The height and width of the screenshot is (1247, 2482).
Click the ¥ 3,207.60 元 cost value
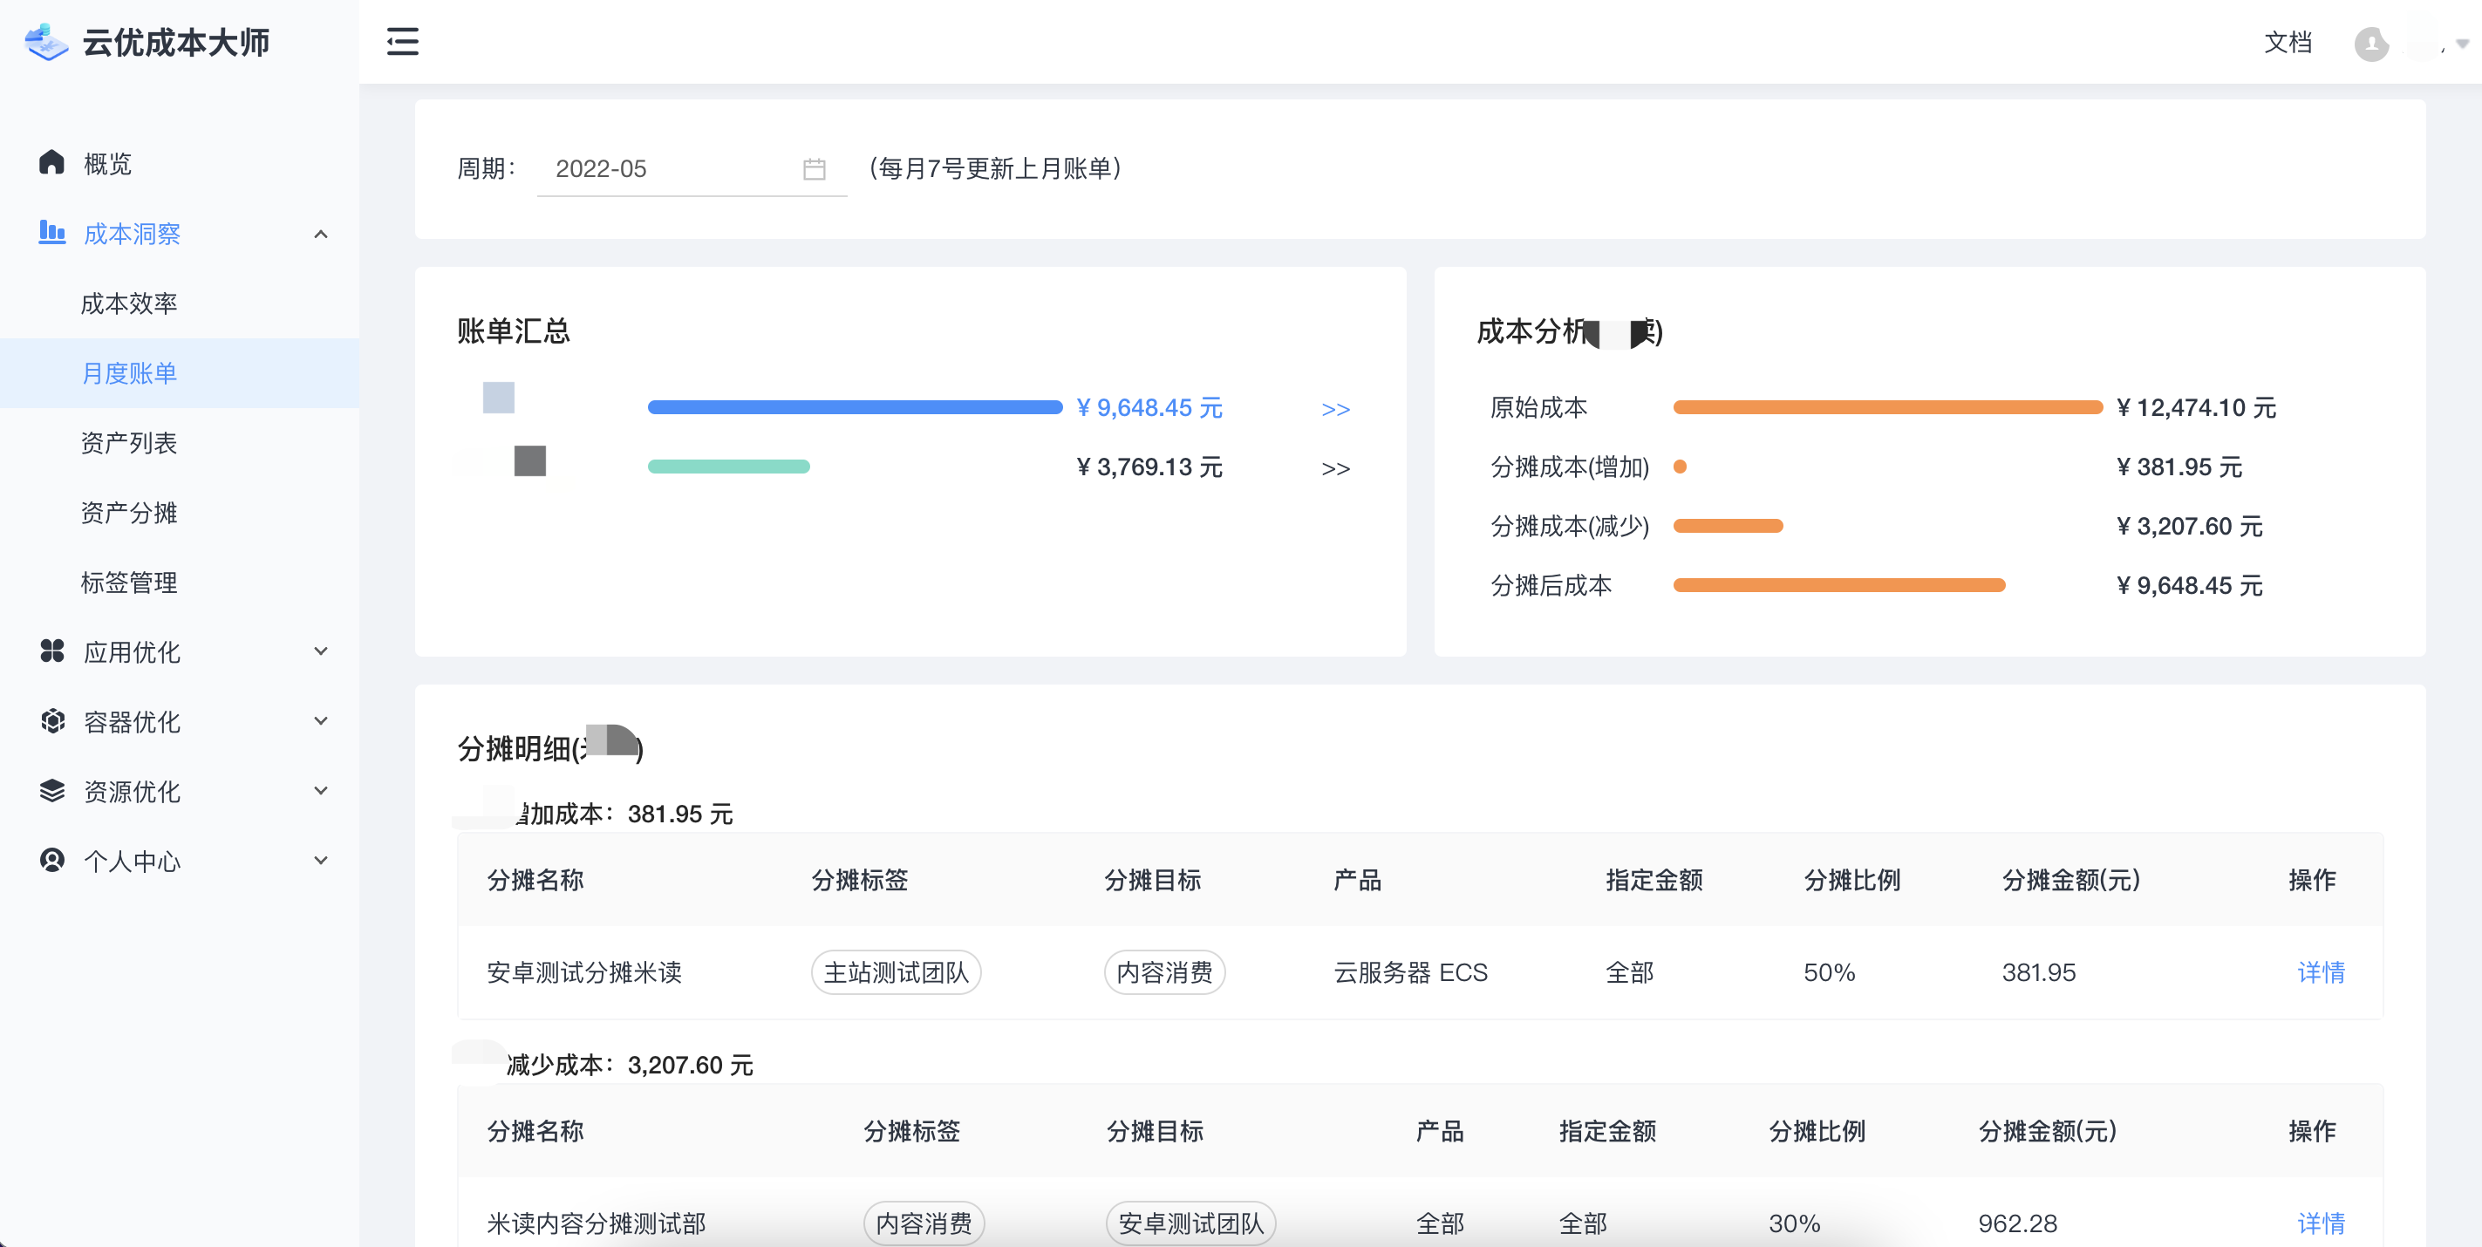click(2189, 526)
